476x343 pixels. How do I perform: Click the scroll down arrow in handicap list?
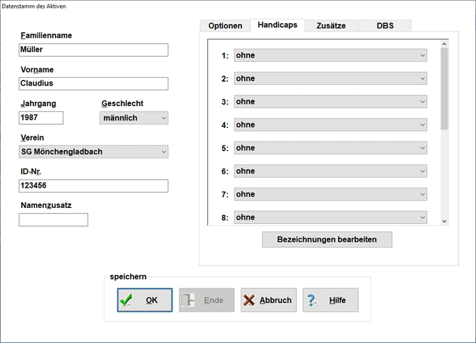444,221
